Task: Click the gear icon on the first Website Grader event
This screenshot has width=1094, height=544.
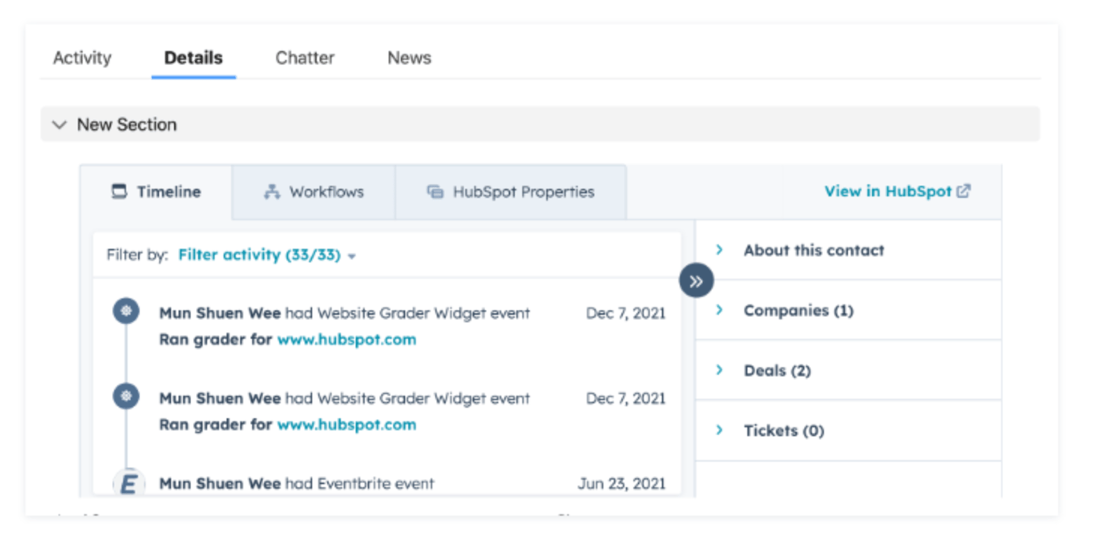Action: coord(125,312)
